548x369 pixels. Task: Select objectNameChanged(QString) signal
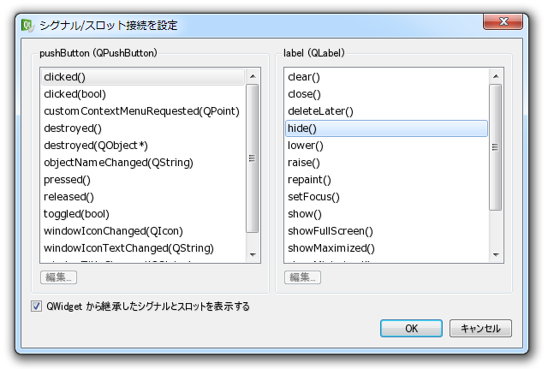pyautogui.click(x=143, y=163)
